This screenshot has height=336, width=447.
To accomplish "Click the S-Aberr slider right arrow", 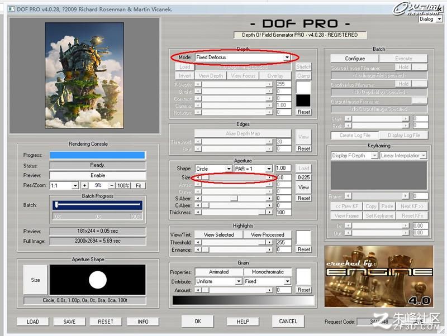I will click(x=269, y=199).
